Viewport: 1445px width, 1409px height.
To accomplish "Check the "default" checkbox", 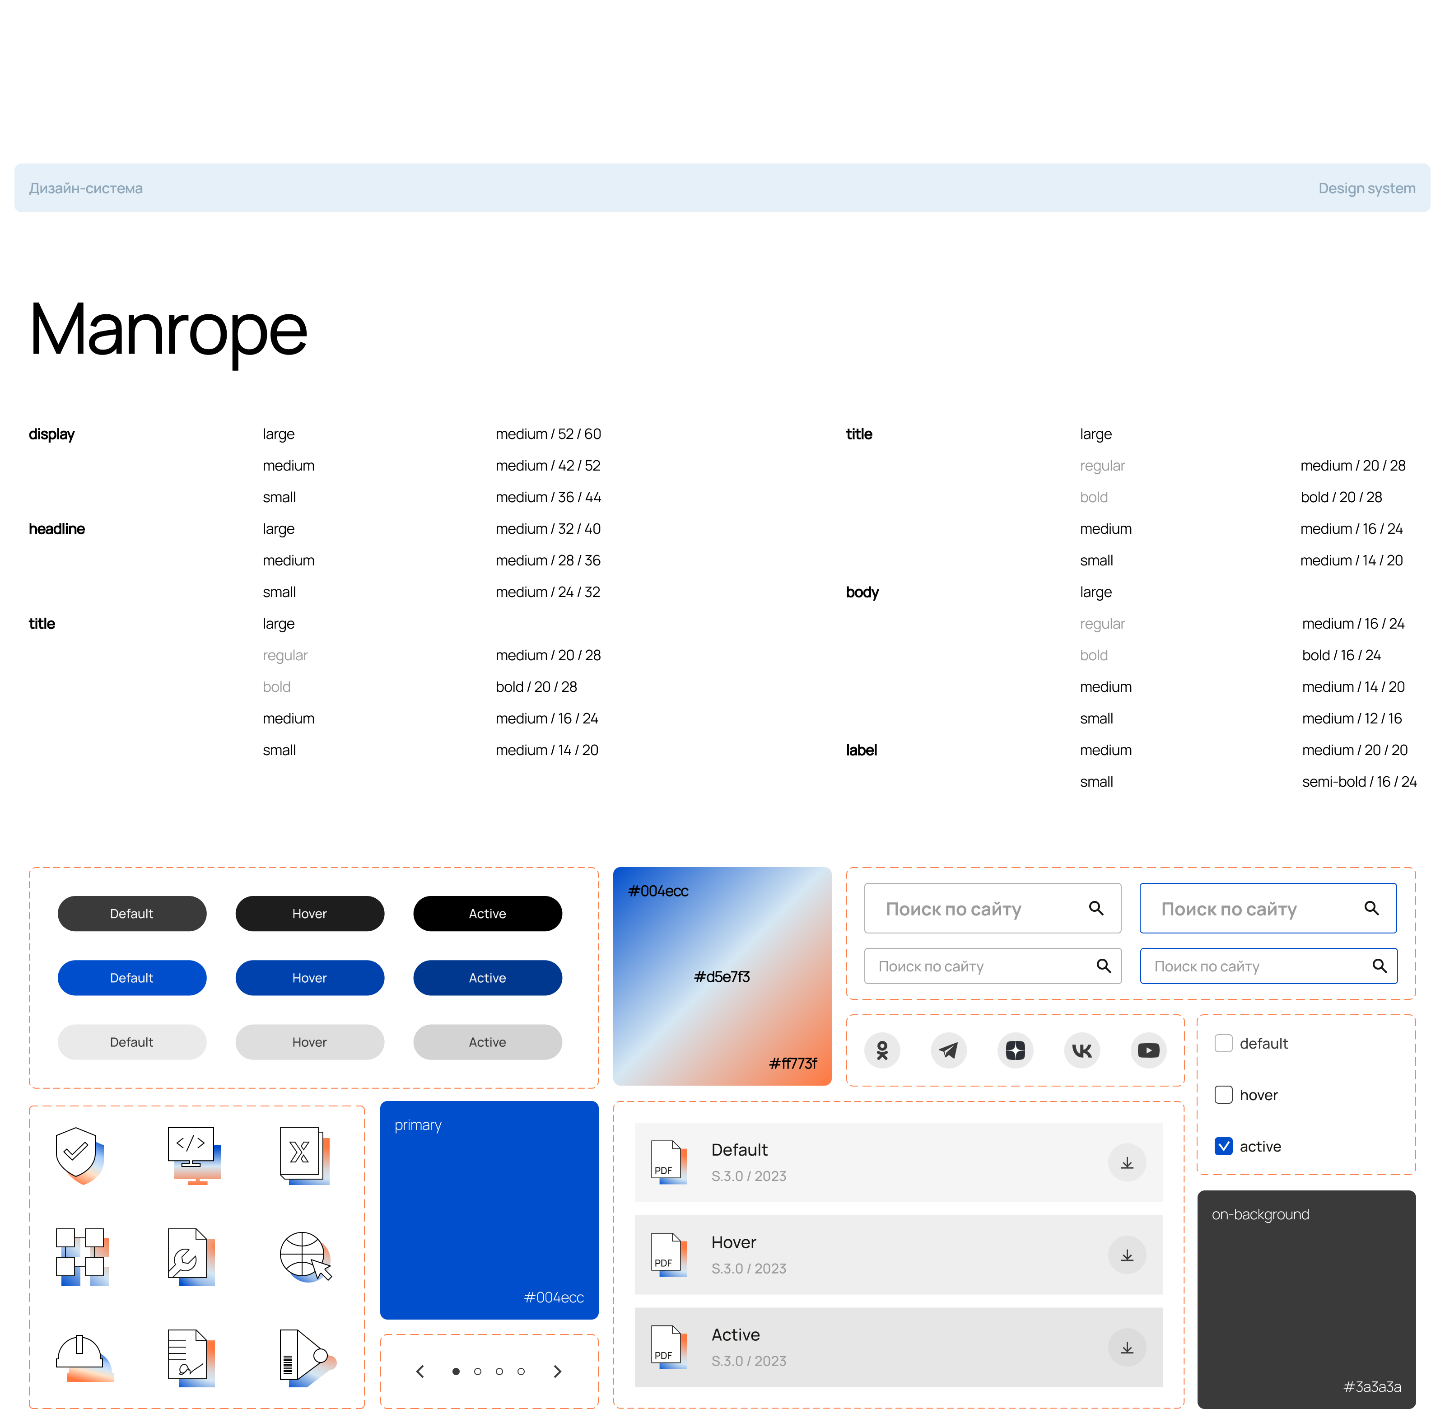I will 1224,1044.
